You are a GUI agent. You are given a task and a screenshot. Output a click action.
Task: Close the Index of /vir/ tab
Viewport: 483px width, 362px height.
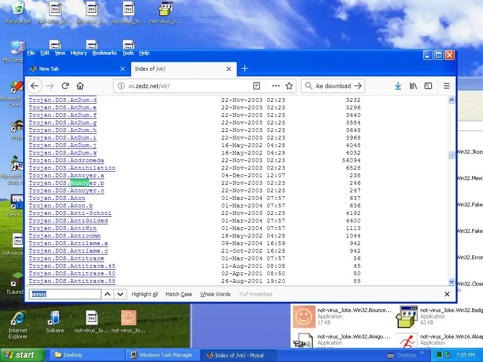coord(229,69)
